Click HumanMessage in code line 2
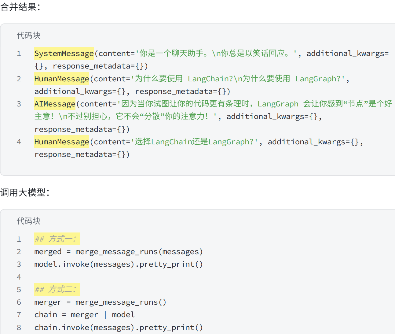This screenshot has height=334, width=395. click(x=61, y=79)
